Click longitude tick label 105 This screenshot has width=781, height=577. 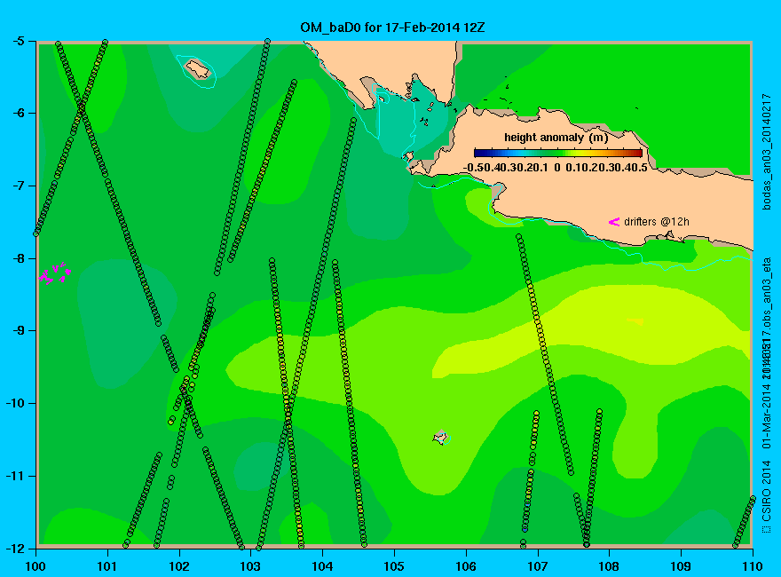click(394, 566)
